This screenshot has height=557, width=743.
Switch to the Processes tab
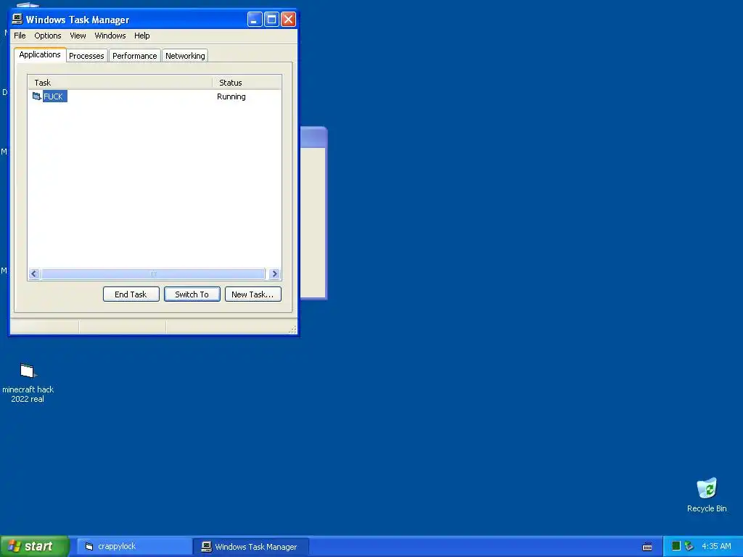pyautogui.click(x=86, y=55)
